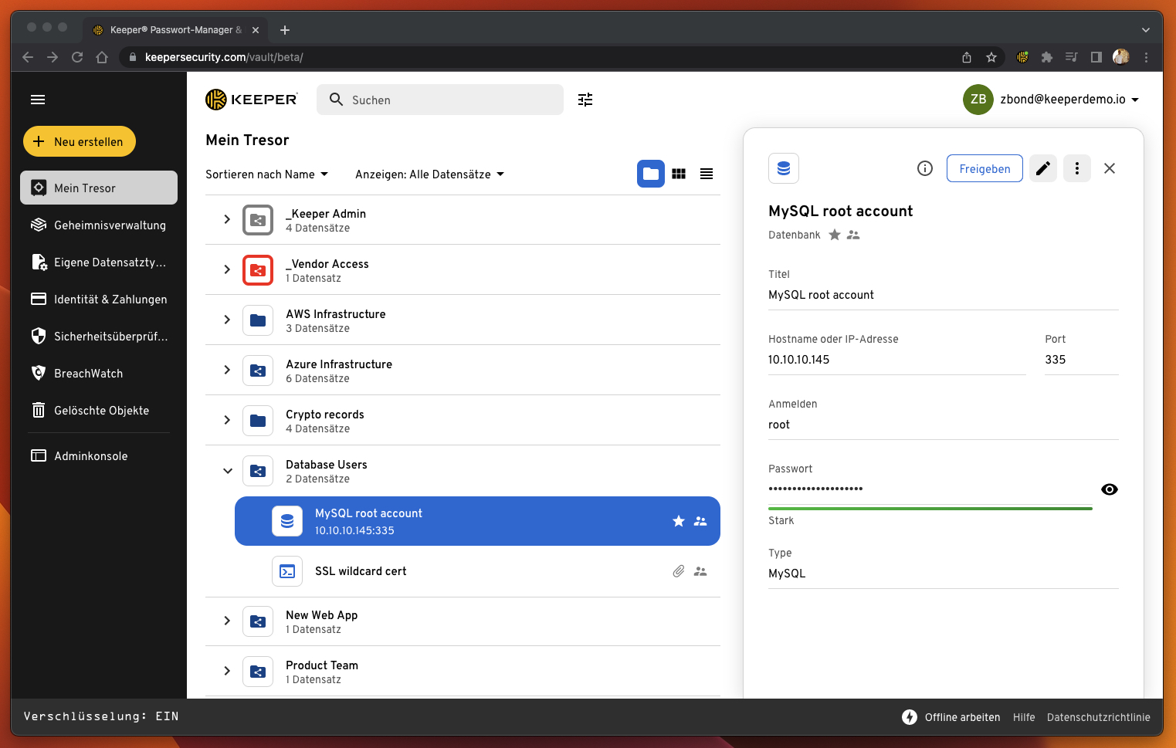Screen dimensions: 1176x748
Task: Click the Keeper logo
Action: coord(252,100)
